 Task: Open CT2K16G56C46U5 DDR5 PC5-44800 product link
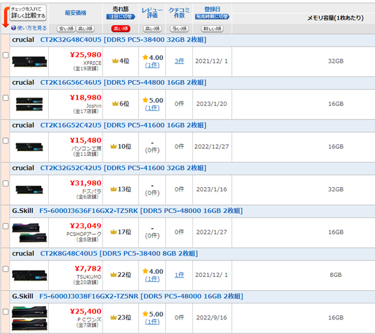tap(123, 82)
